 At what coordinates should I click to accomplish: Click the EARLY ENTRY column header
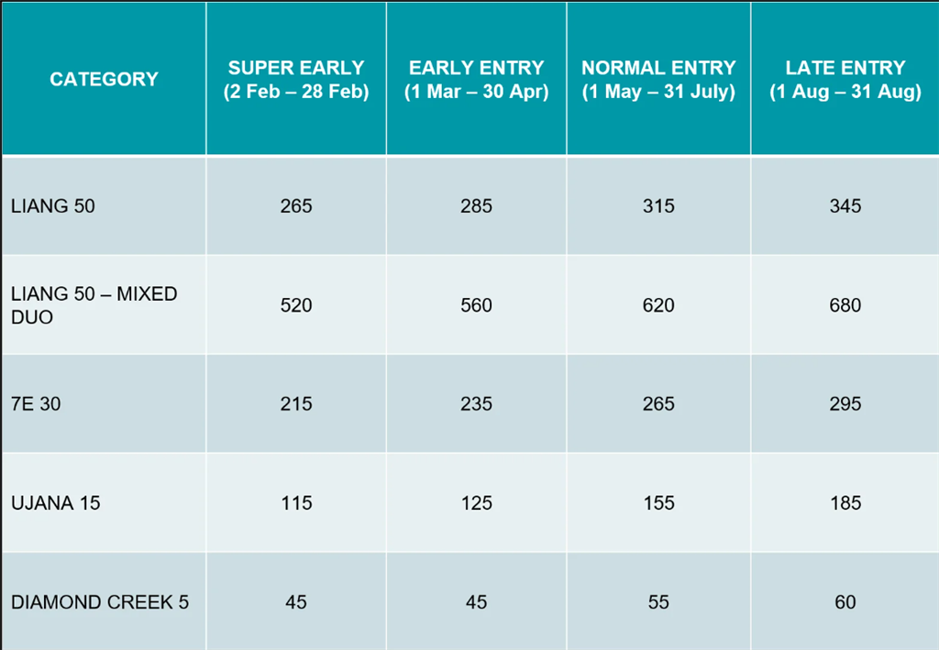click(x=476, y=80)
